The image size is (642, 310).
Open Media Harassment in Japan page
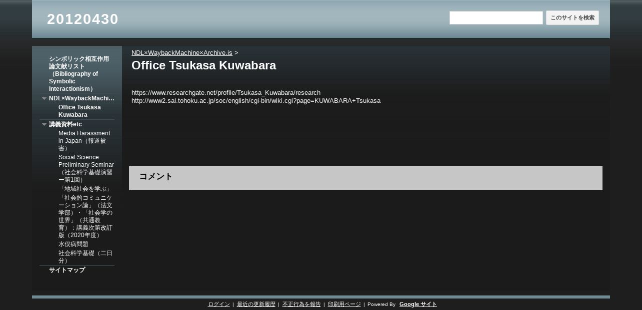click(84, 141)
